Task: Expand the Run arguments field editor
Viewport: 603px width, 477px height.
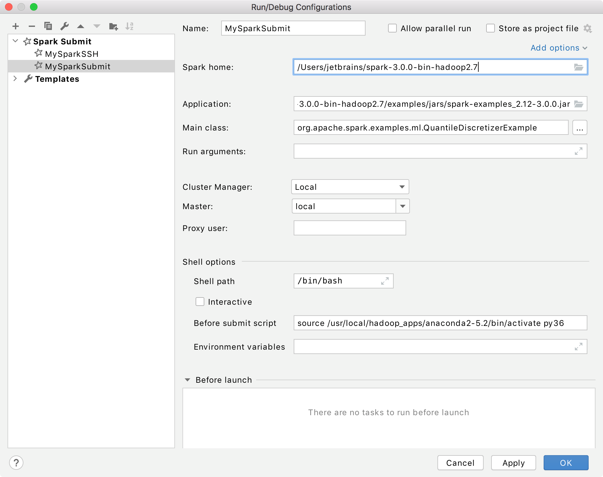Action: click(x=578, y=151)
